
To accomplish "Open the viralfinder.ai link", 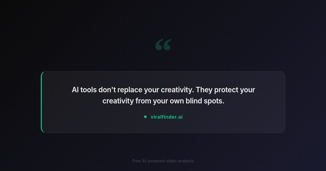I will (x=167, y=117).
